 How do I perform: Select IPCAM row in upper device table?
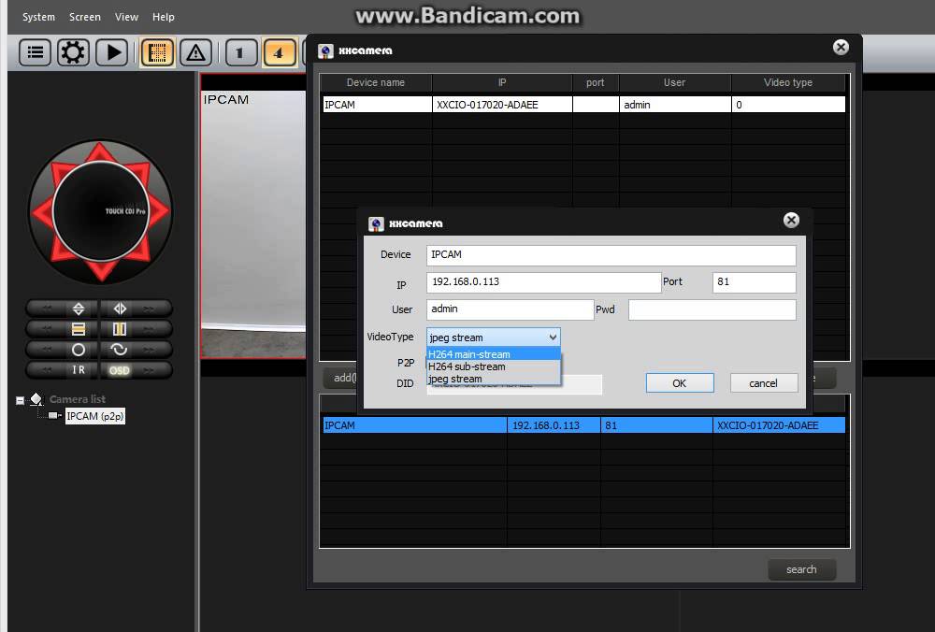tap(583, 105)
